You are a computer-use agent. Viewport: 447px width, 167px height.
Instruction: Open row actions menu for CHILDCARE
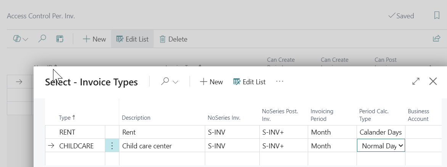(x=112, y=146)
